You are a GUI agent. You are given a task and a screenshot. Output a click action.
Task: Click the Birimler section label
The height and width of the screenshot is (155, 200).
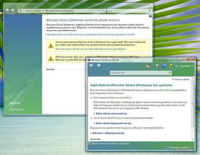click(50, 69)
